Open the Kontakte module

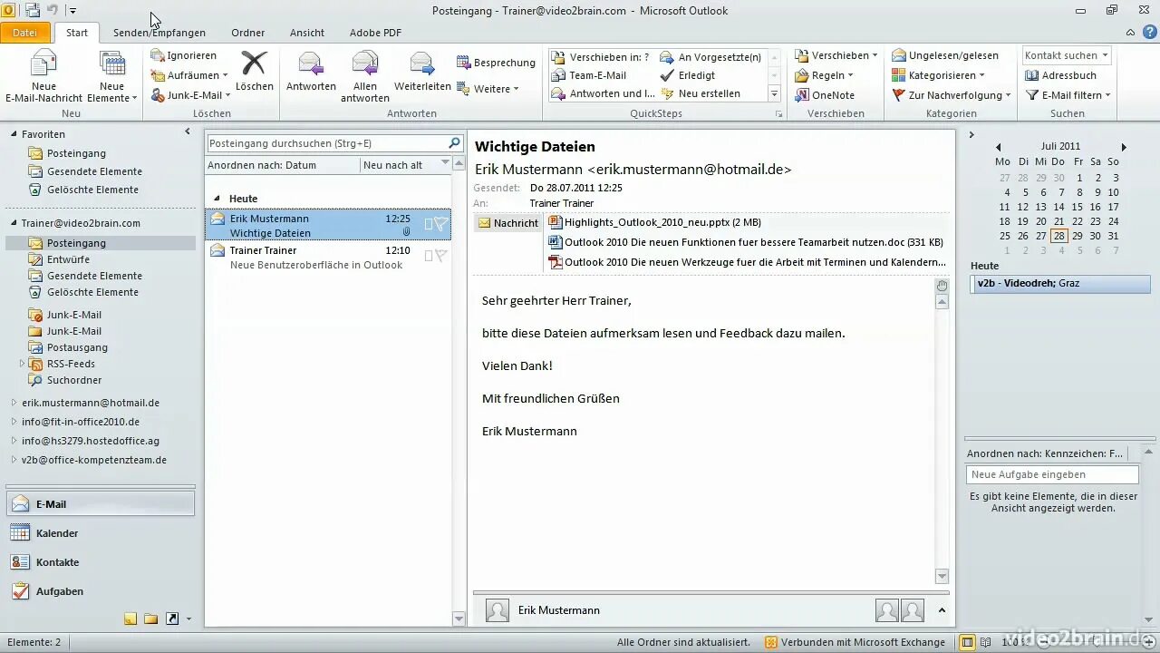[100, 562]
